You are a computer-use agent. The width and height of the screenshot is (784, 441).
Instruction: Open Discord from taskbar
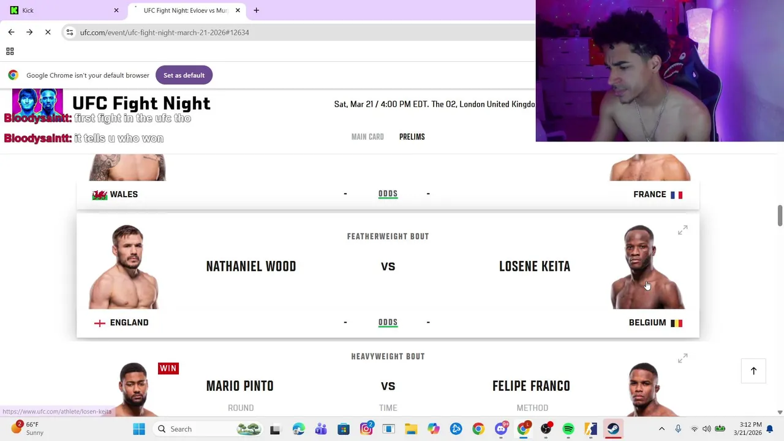pos(501,429)
